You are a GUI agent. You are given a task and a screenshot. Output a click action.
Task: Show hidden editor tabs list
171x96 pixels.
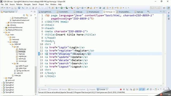[x=149, y=12]
